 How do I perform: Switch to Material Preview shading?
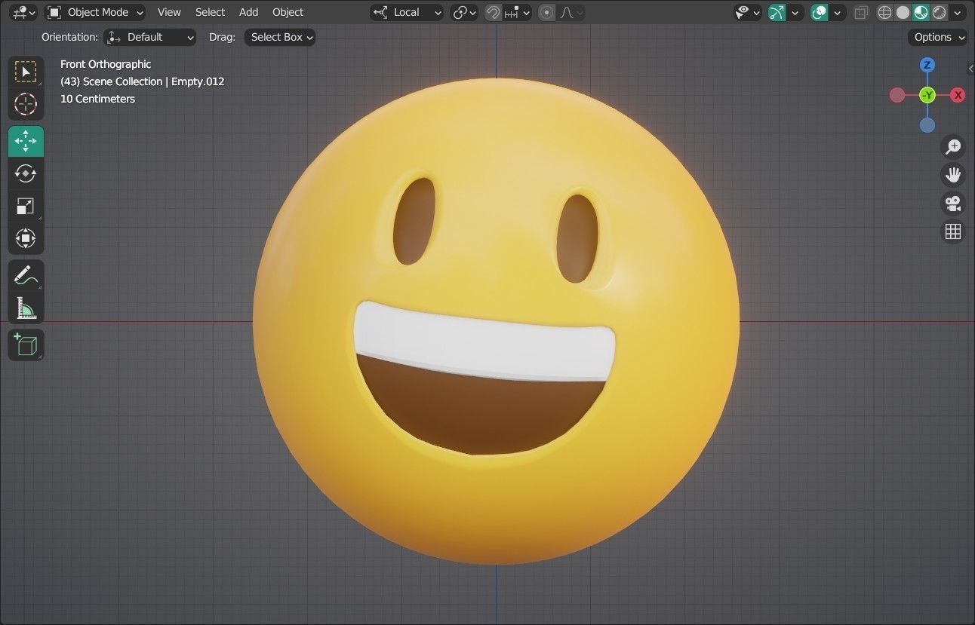(921, 12)
